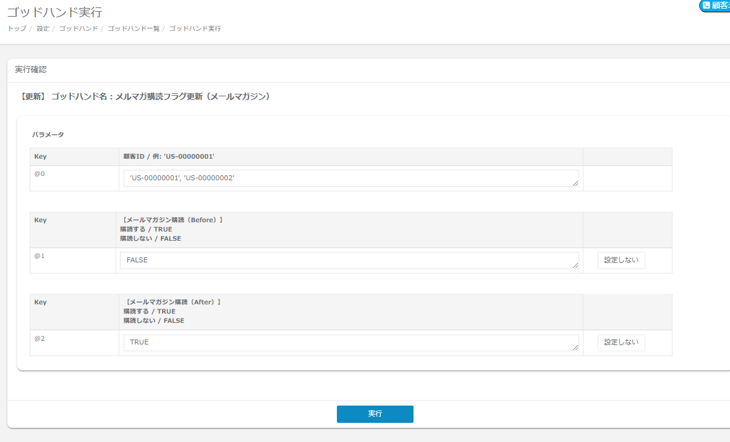
Task: Click the @1 key cell
Action: [72, 261]
